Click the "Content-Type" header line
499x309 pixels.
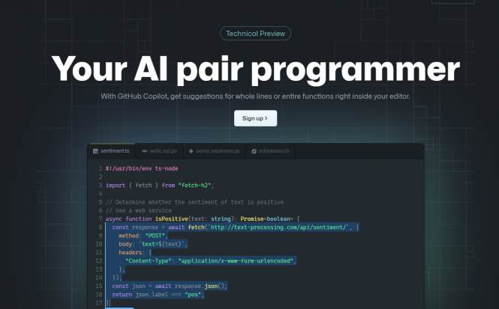211,261
